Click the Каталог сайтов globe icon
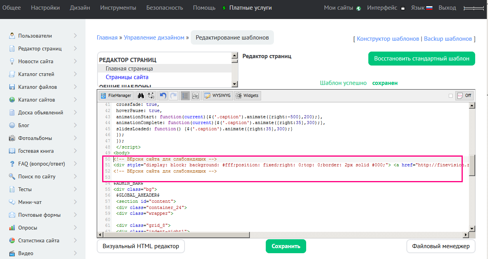The width and height of the screenshot is (488, 259). coord(12,100)
